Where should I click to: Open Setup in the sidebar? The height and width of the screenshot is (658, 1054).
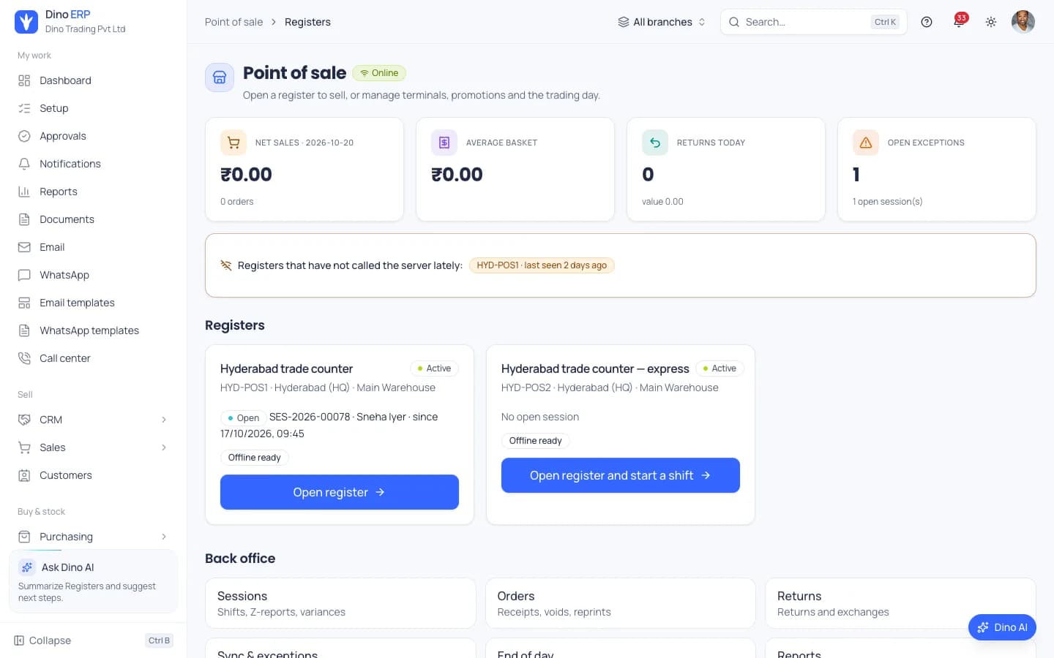coord(93,108)
